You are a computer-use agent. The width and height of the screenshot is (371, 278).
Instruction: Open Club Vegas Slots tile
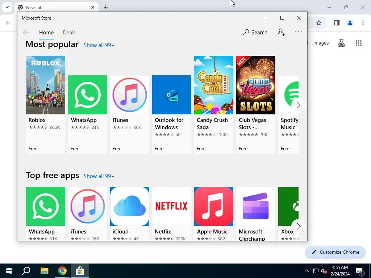tap(256, 85)
